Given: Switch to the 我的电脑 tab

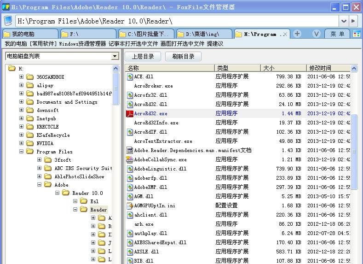Looking at the screenshot, I should pos(30,34).
